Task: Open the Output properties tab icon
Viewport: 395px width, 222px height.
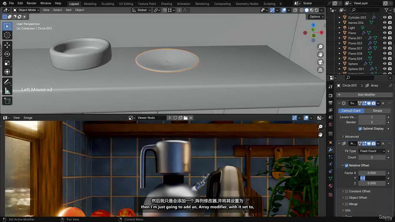Action: (x=331, y=103)
